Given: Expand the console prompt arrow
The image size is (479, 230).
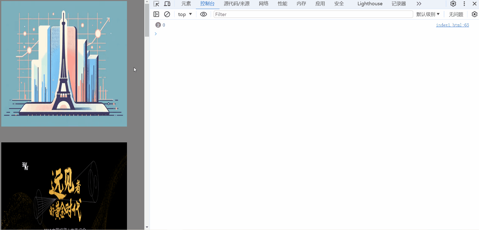Looking at the screenshot, I should (x=155, y=34).
